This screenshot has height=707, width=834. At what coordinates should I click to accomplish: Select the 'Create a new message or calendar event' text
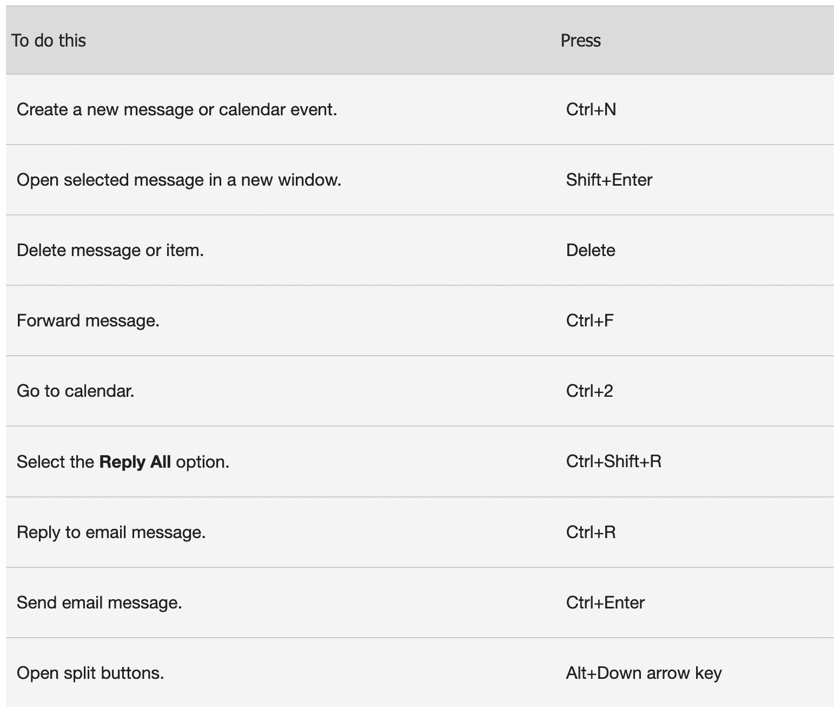[x=177, y=109]
